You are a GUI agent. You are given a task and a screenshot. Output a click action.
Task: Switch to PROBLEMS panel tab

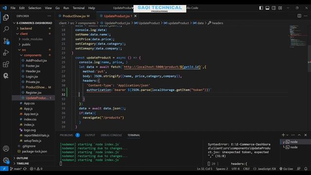click(x=66, y=135)
